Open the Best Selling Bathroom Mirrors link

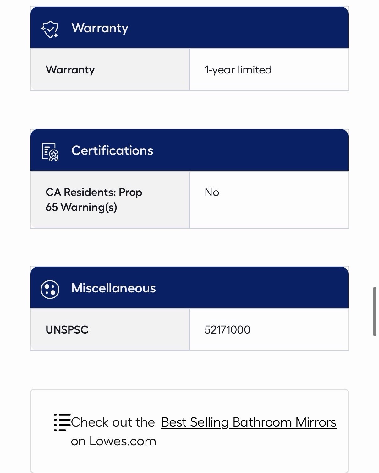point(249,422)
